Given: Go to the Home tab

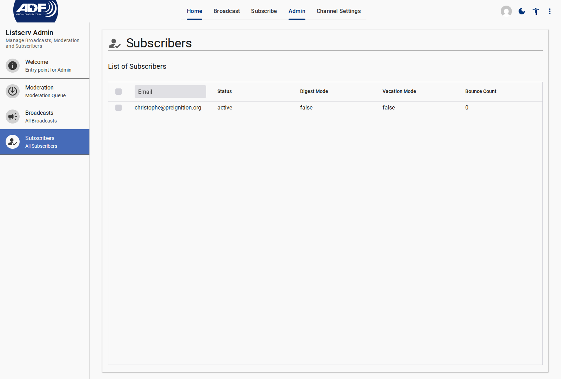Looking at the screenshot, I should [195, 11].
